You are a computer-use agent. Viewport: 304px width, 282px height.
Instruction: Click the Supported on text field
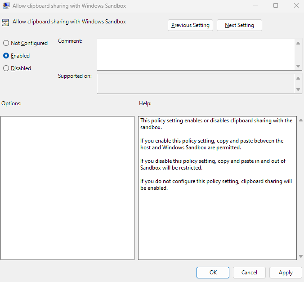196,84
